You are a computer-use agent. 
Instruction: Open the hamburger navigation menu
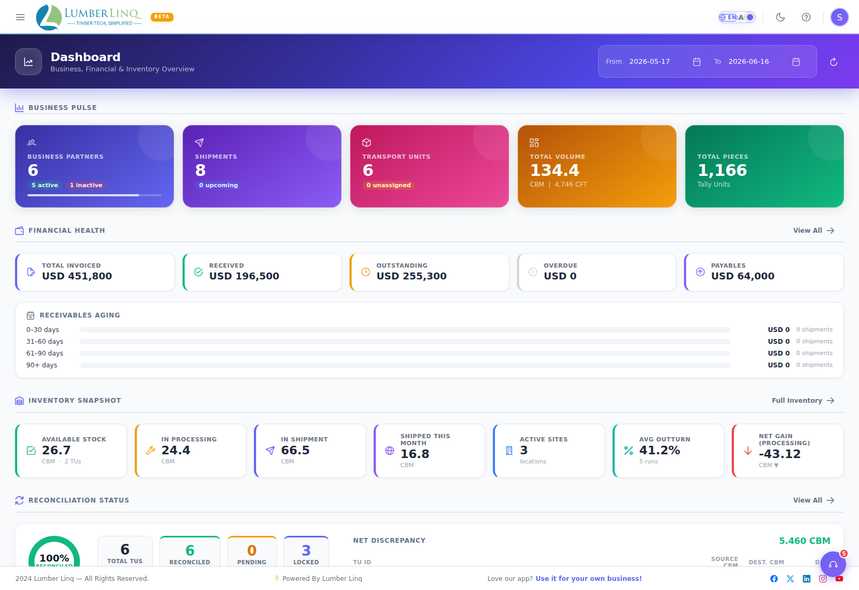click(x=20, y=17)
